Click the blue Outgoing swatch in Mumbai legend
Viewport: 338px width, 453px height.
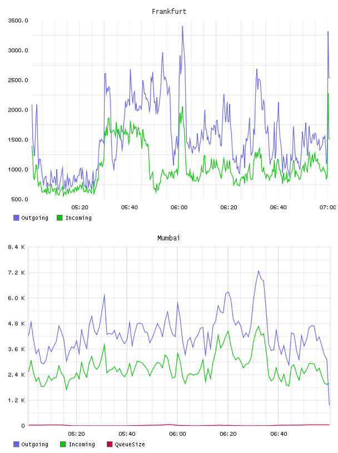point(16,444)
